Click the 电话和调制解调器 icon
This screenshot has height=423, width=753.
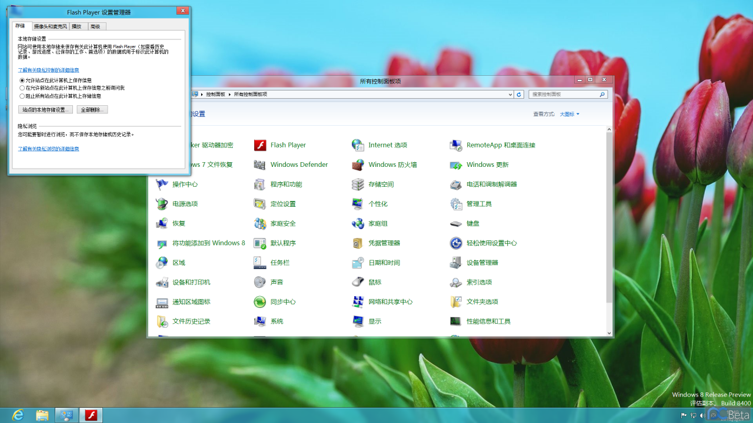pos(456,184)
